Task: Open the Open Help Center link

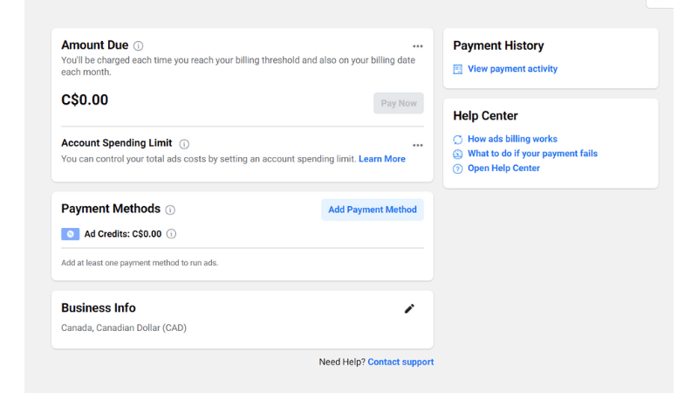Action: tap(503, 169)
